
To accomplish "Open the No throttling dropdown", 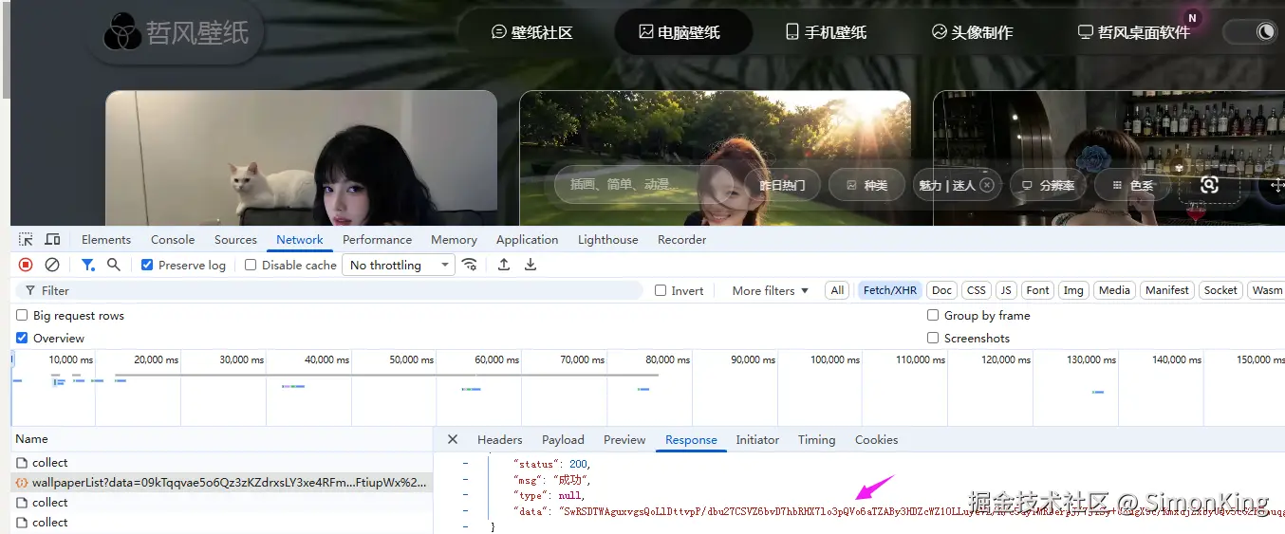I will click(x=399, y=265).
